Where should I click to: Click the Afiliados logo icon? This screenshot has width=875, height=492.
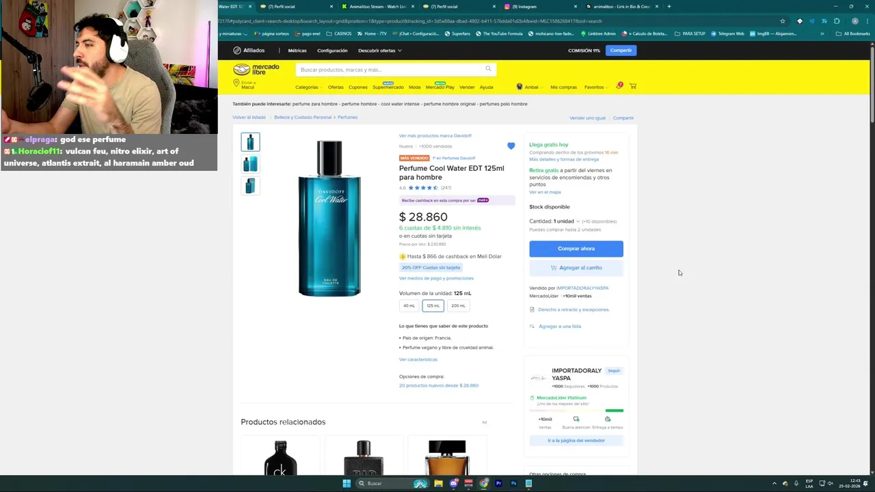pyautogui.click(x=237, y=51)
